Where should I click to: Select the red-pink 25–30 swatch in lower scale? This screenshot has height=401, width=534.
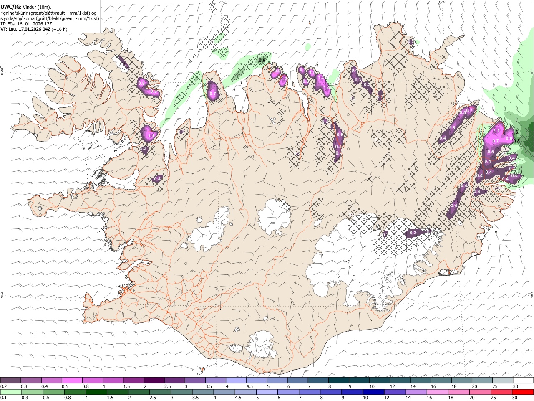501,392
